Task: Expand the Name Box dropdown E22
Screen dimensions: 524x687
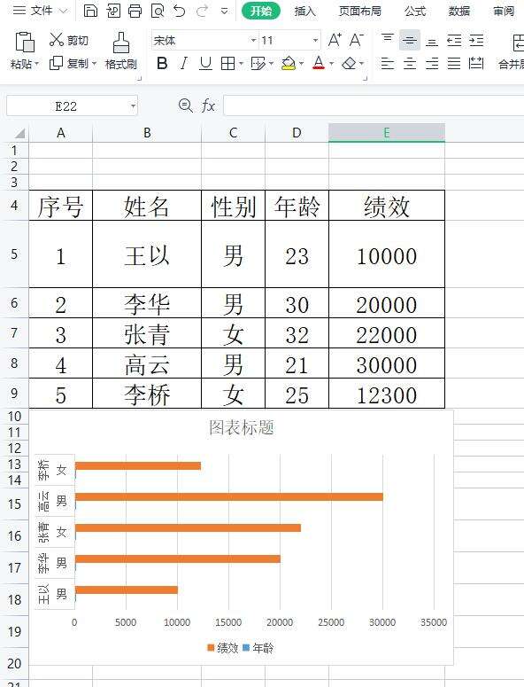Action: pos(133,106)
